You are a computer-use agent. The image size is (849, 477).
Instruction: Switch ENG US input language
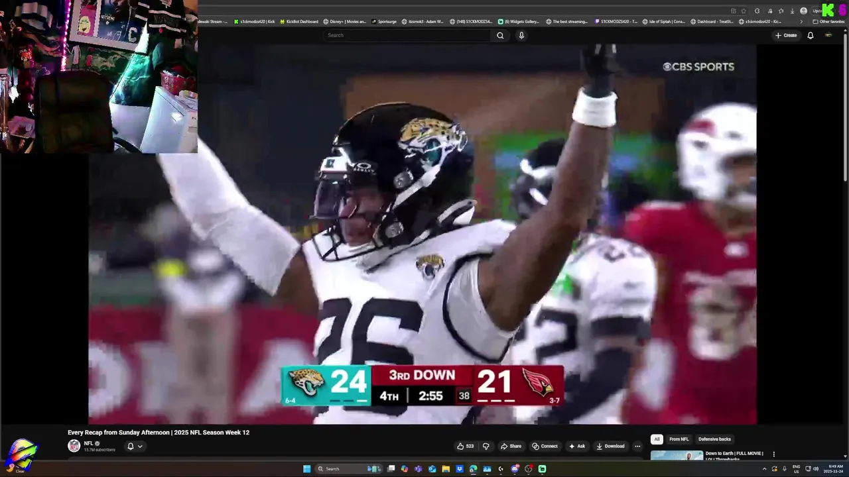pos(796,469)
